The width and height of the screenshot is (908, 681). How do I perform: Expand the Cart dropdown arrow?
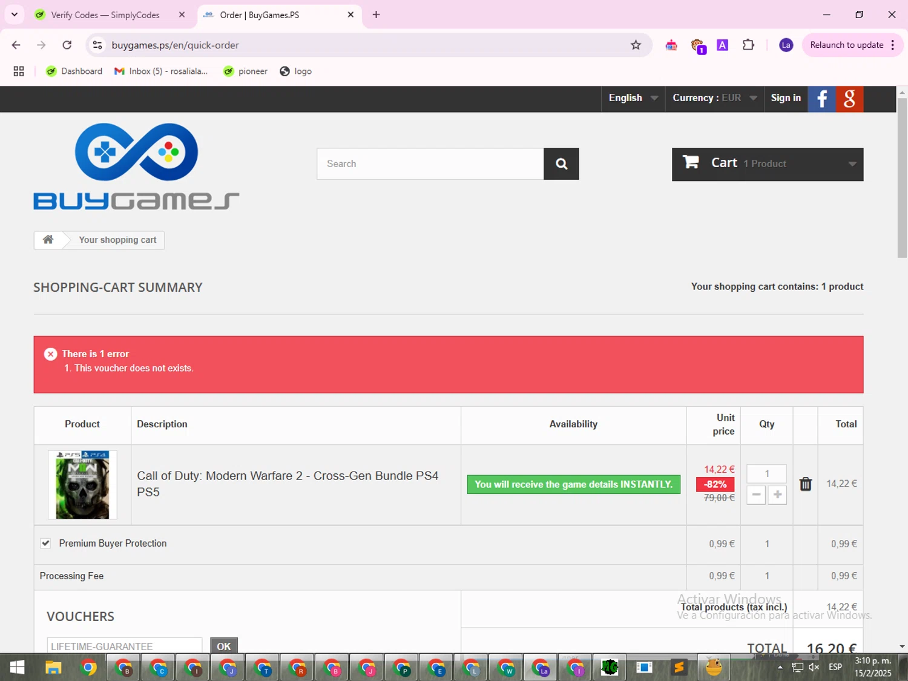point(852,164)
